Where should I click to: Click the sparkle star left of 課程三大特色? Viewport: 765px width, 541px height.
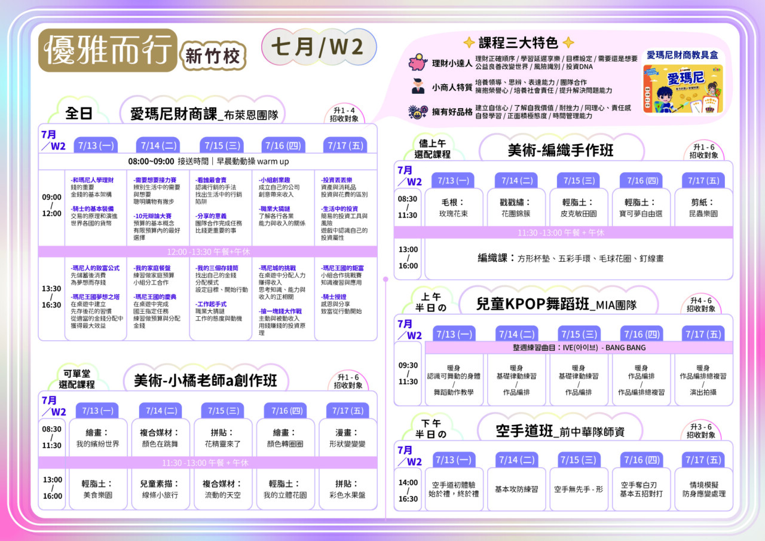469,43
